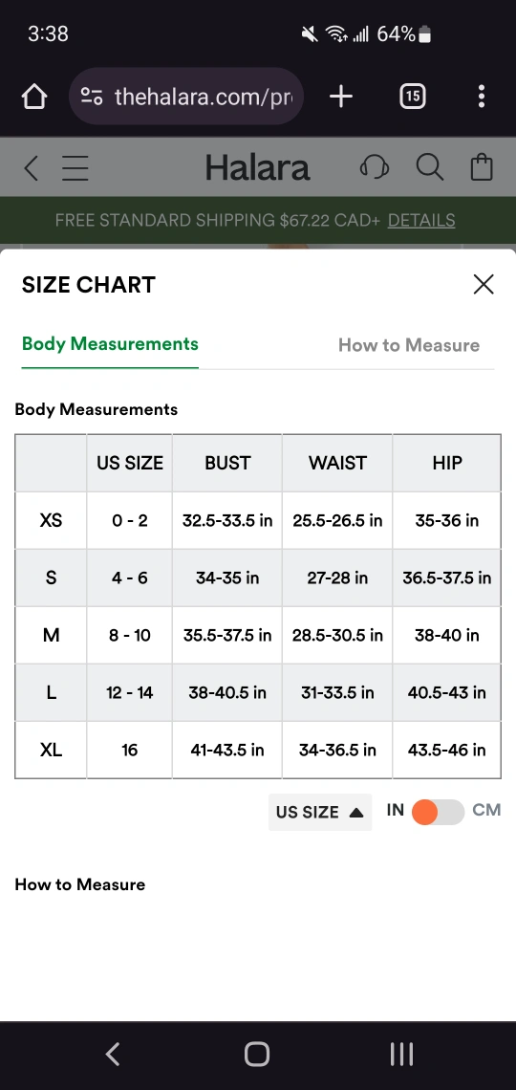Tap the Android back navigation button
516x1090 pixels.
pyautogui.click(x=113, y=1054)
